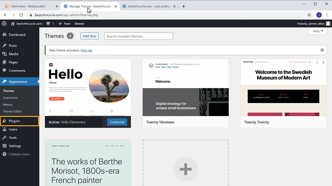The height and width of the screenshot is (186, 332).
Task: Click the plus icon next to New
Action: tap(60, 24)
